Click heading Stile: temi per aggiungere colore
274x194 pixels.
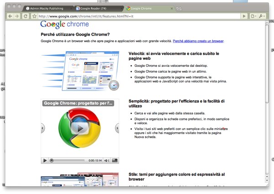(177, 177)
